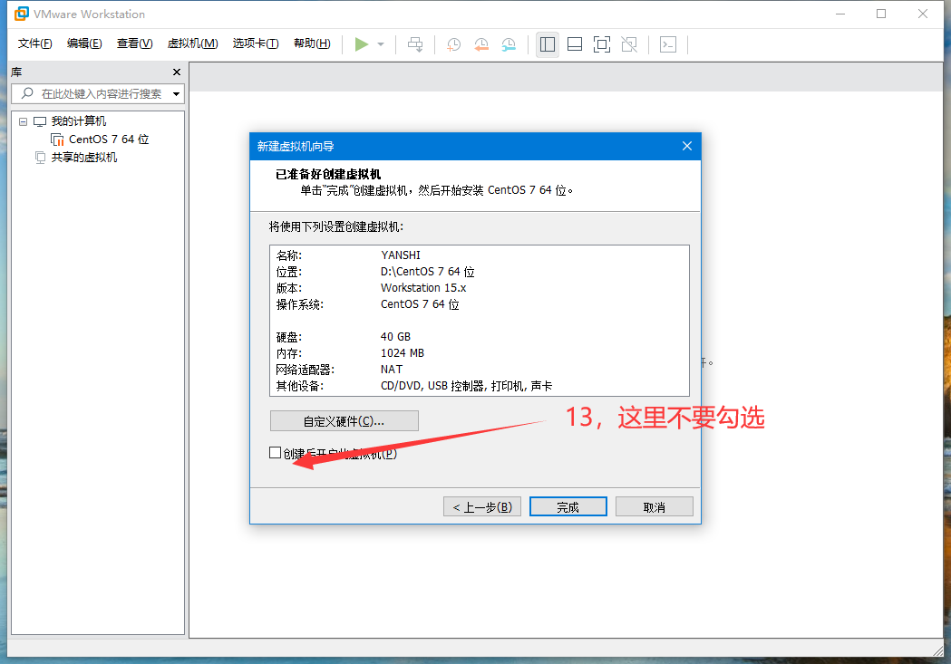The height and width of the screenshot is (664, 951).
Task: Expand the library search filter dropdown
Action: pyautogui.click(x=176, y=93)
